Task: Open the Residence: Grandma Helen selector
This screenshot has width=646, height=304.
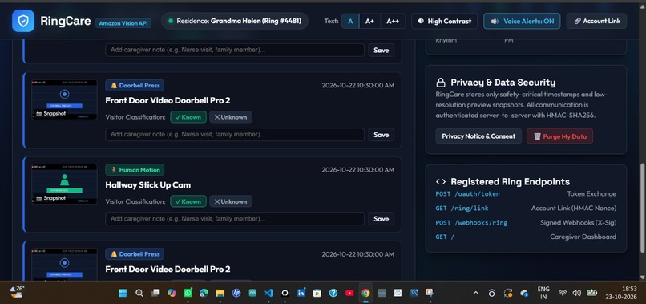Action: point(235,21)
